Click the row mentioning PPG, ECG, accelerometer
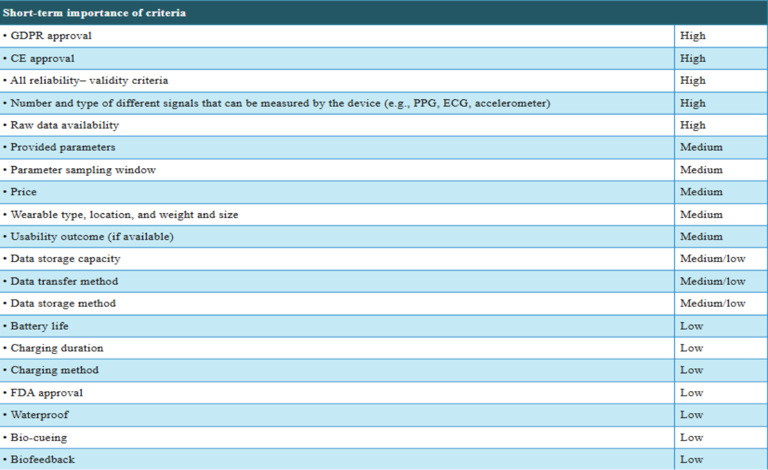Viewport: 768px width, 470px height. tap(280, 103)
